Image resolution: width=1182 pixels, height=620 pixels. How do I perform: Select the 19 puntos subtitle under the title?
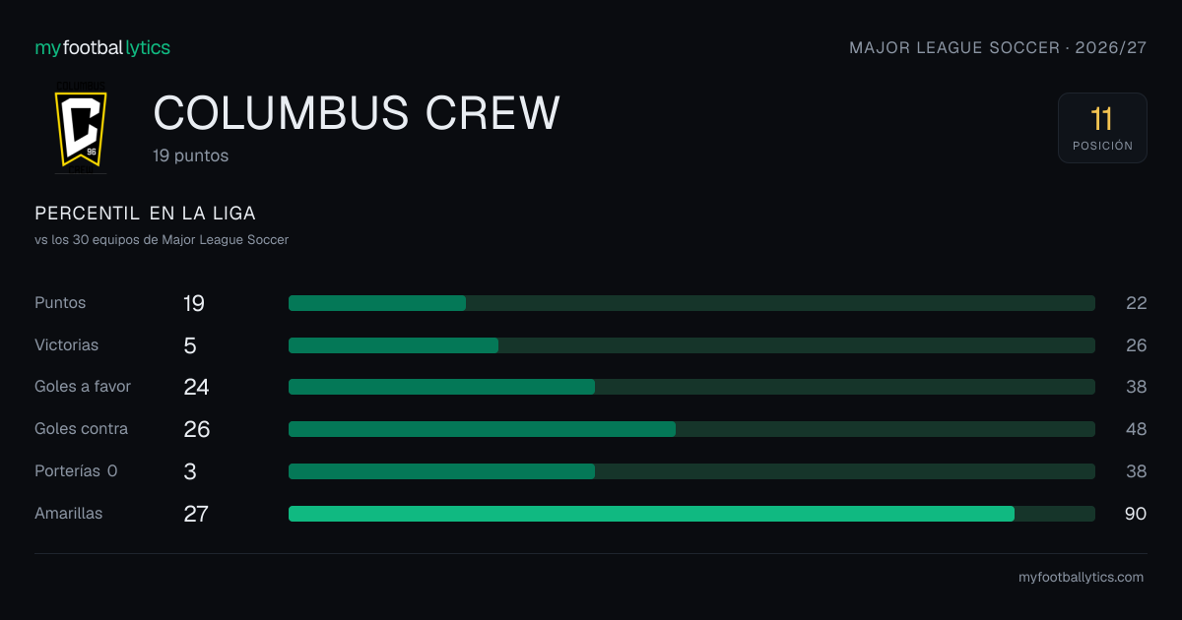(x=191, y=155)
